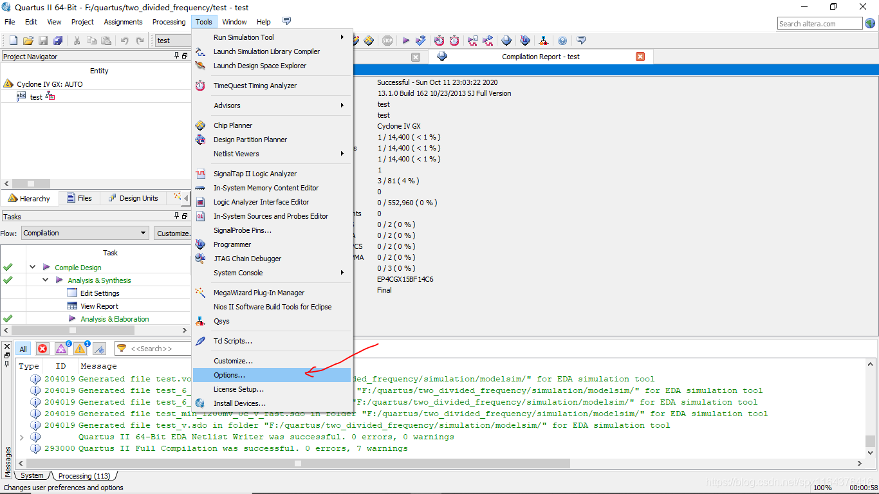Click the Customize button in Tasks
879x494 pixels.
tap(172, 233)
